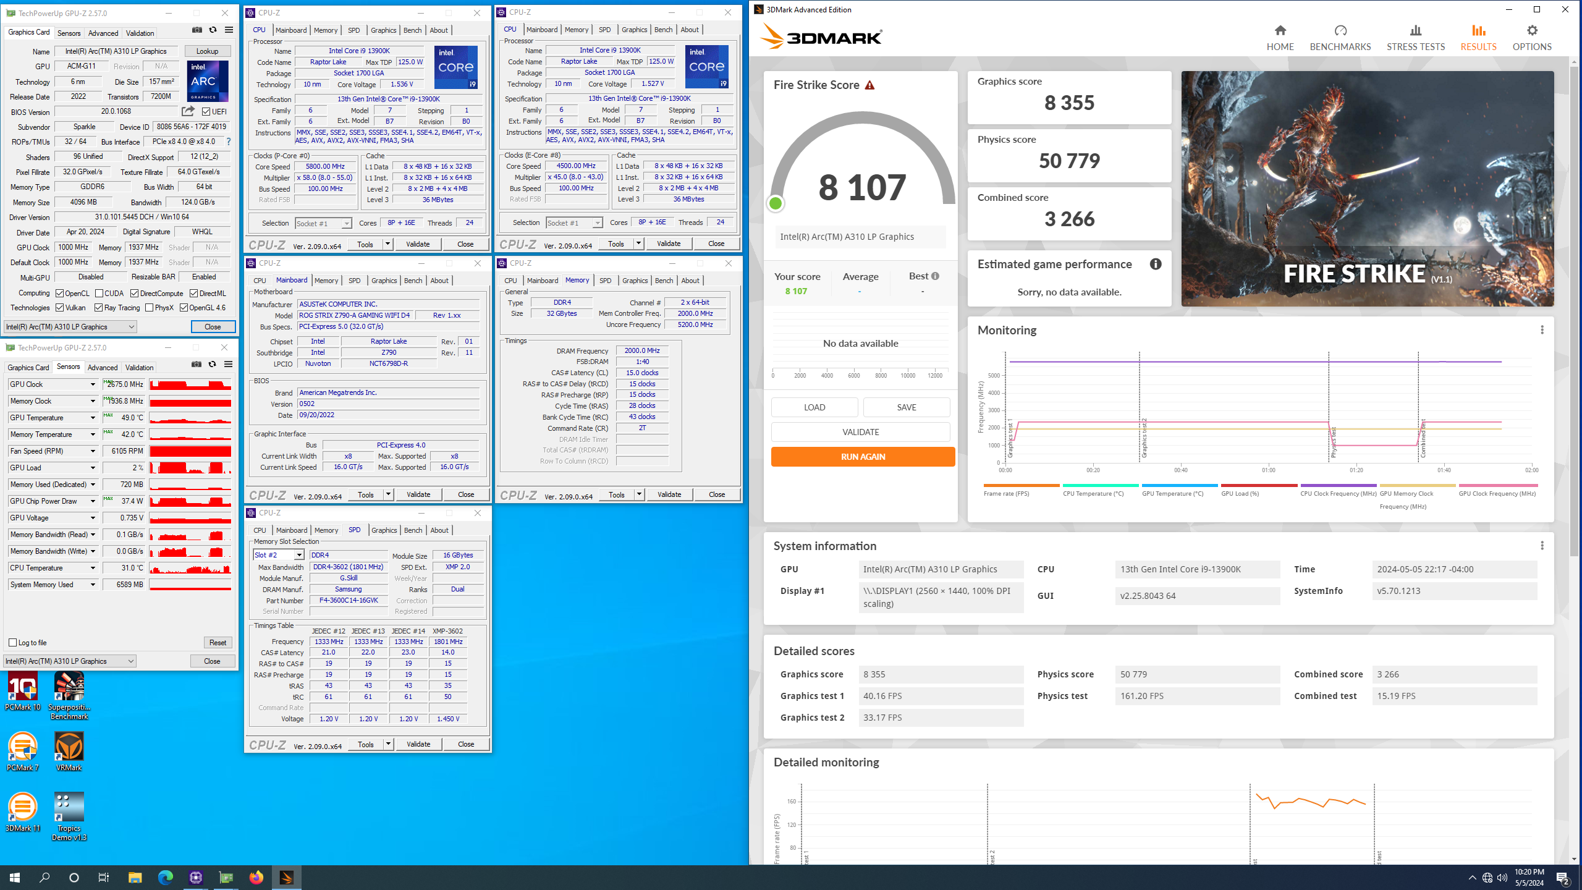This screenshot has height=890, width=1582.
Task: Open Tropics Demo v1.3 desktop shortcut
Action: 69,817
